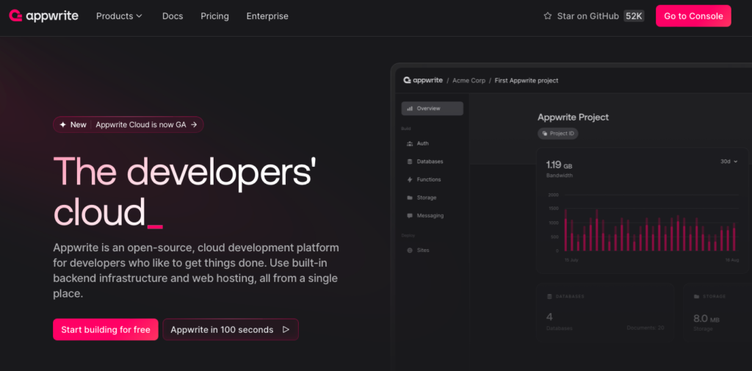The width and height of the screenshot is (752, 371).
Task: Open Overview in the preview sidebar
Action: tap(432, 109)
